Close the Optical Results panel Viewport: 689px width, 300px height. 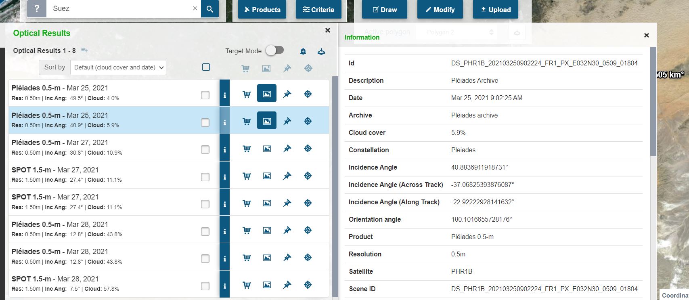[x=328, y=30]
